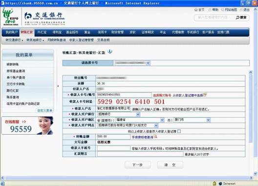
Task: Click the 下一步 button
Action: [138, 165]
